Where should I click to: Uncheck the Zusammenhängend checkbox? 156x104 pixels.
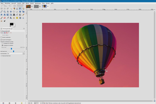[1, 40]
